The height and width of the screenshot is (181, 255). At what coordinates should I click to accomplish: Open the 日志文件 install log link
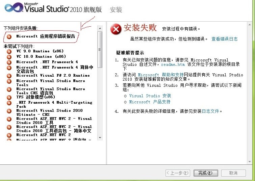click(x=210, y=111)
